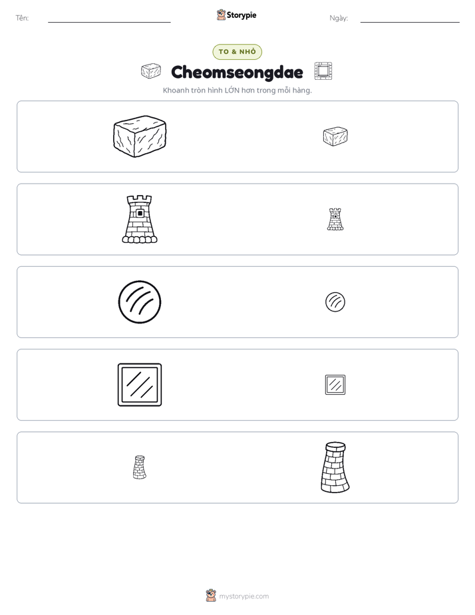
Task: Click the Cheomseongdae heading
Action: point(237,72)
